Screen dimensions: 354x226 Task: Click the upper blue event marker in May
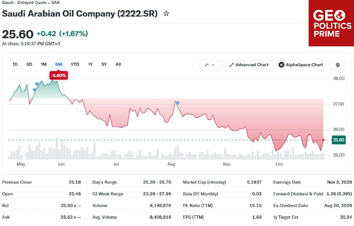37,84
